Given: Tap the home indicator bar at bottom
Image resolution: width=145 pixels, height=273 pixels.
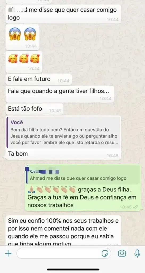Looking at the screenshot, I should point(73,269).
